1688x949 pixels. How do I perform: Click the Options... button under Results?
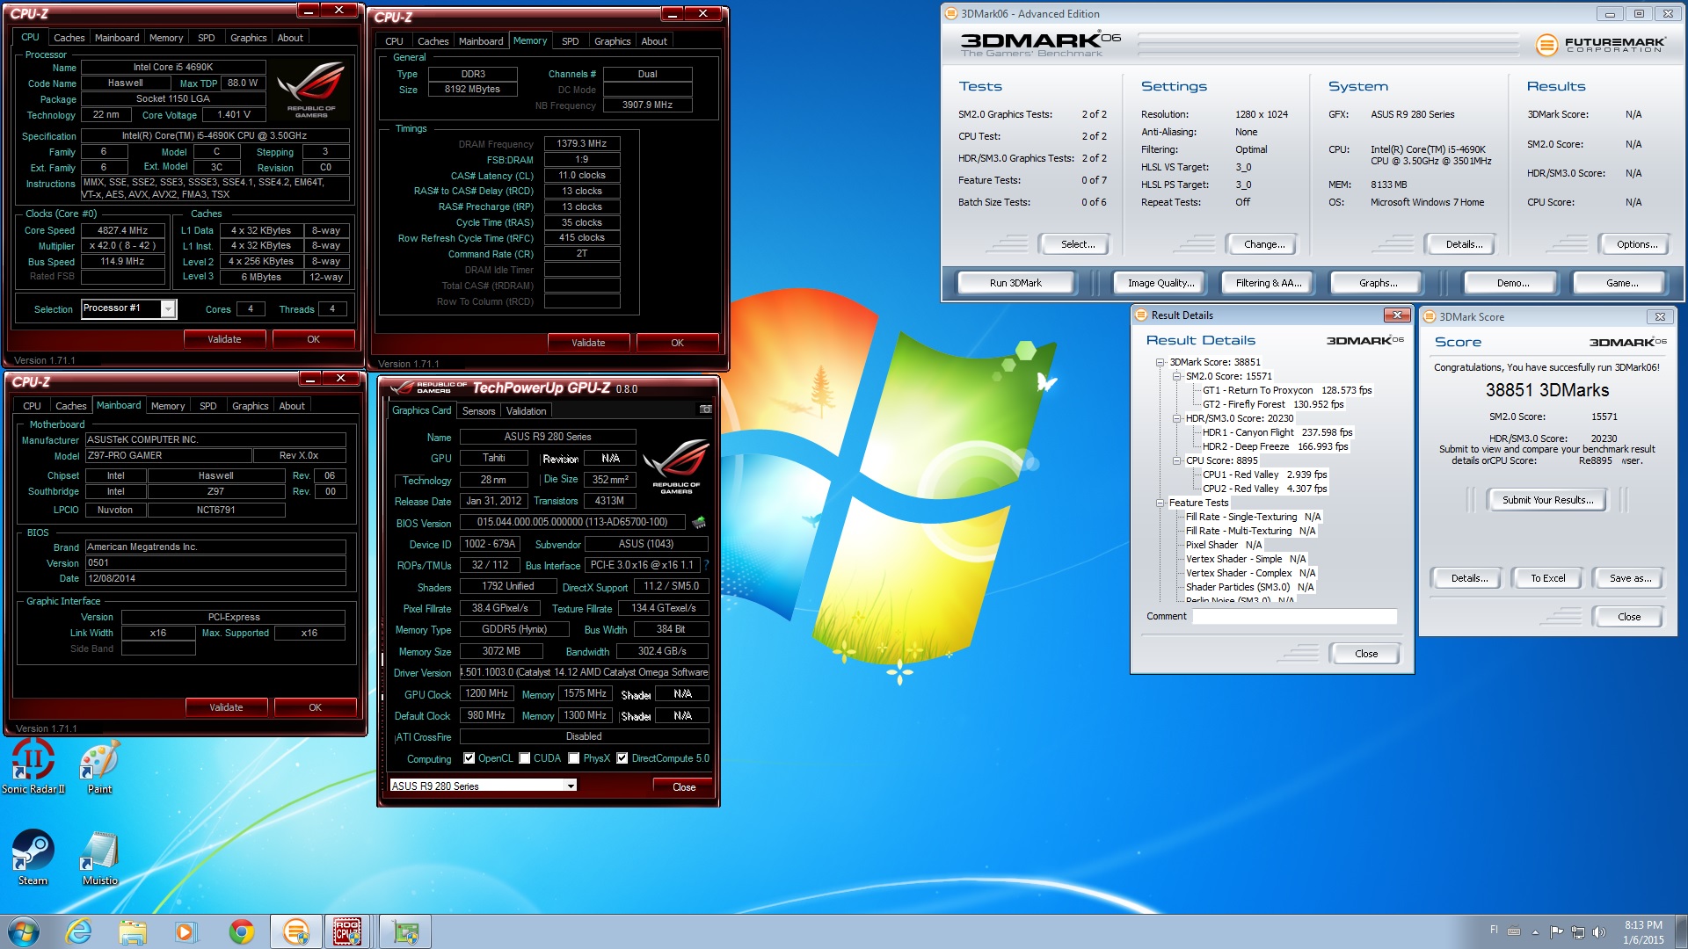1636,244
